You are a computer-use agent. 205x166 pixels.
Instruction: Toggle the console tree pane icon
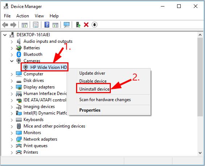pyautogui.click(x=25, y=25)
